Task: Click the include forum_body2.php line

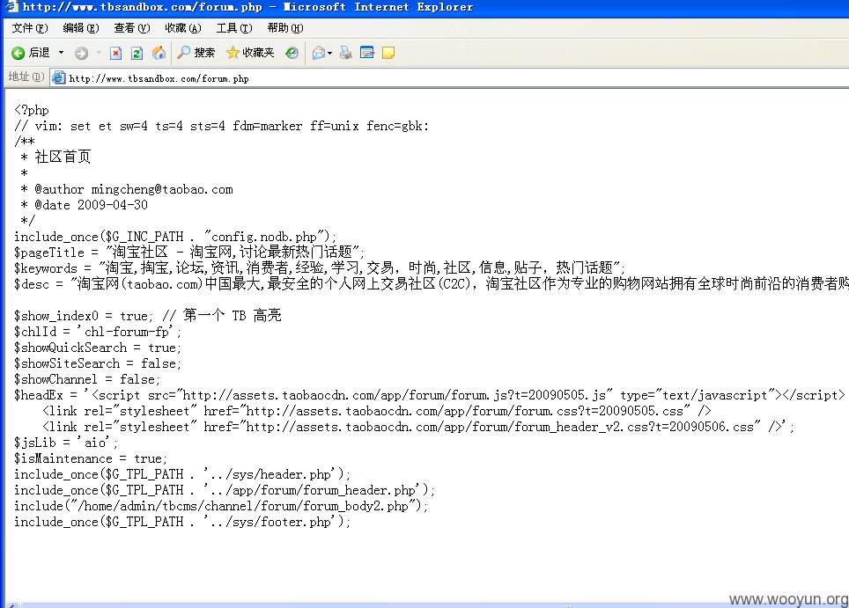Action: 221,506
